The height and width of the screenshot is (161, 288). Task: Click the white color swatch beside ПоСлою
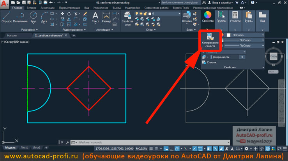pos(228,35)
